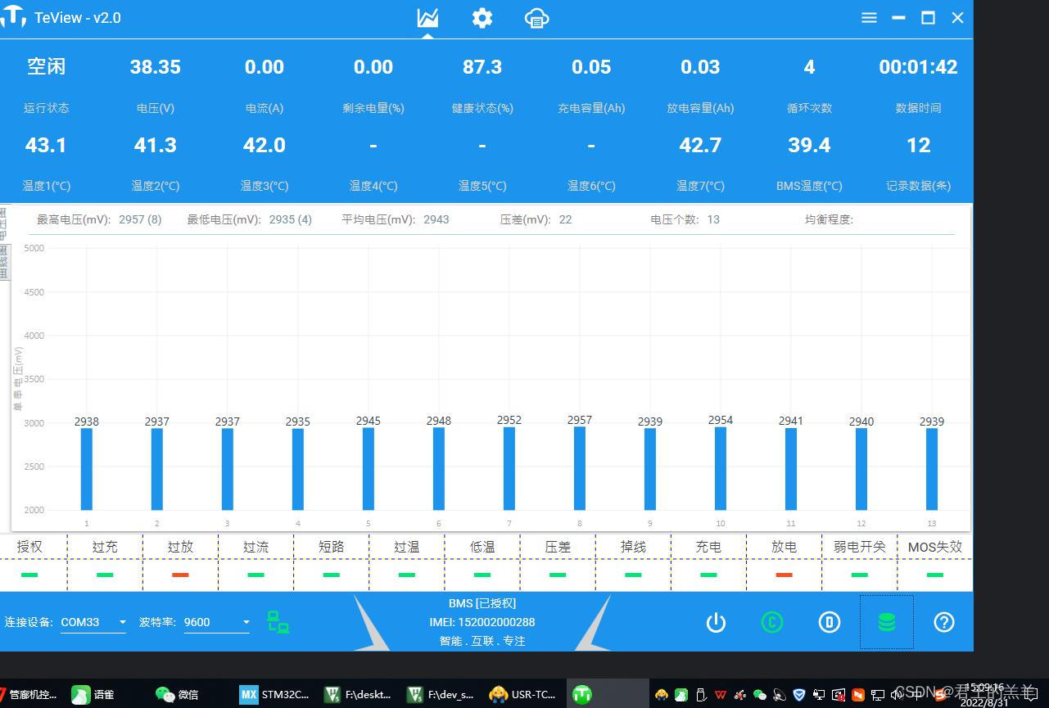The height and width of the screenshot is (708, 1049).
Task: Click the temperature 1 value 43.1
Action: (x=46, y=145)
